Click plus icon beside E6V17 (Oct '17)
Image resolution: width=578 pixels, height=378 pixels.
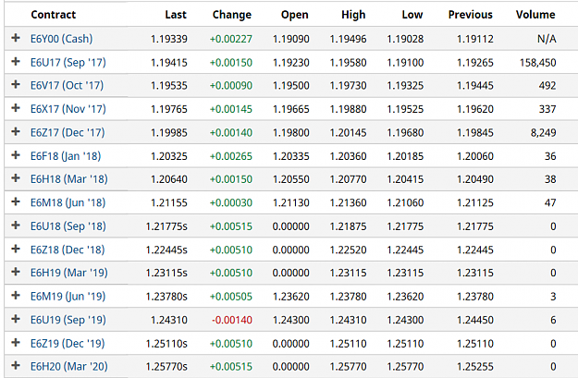[x=16, y=84]
